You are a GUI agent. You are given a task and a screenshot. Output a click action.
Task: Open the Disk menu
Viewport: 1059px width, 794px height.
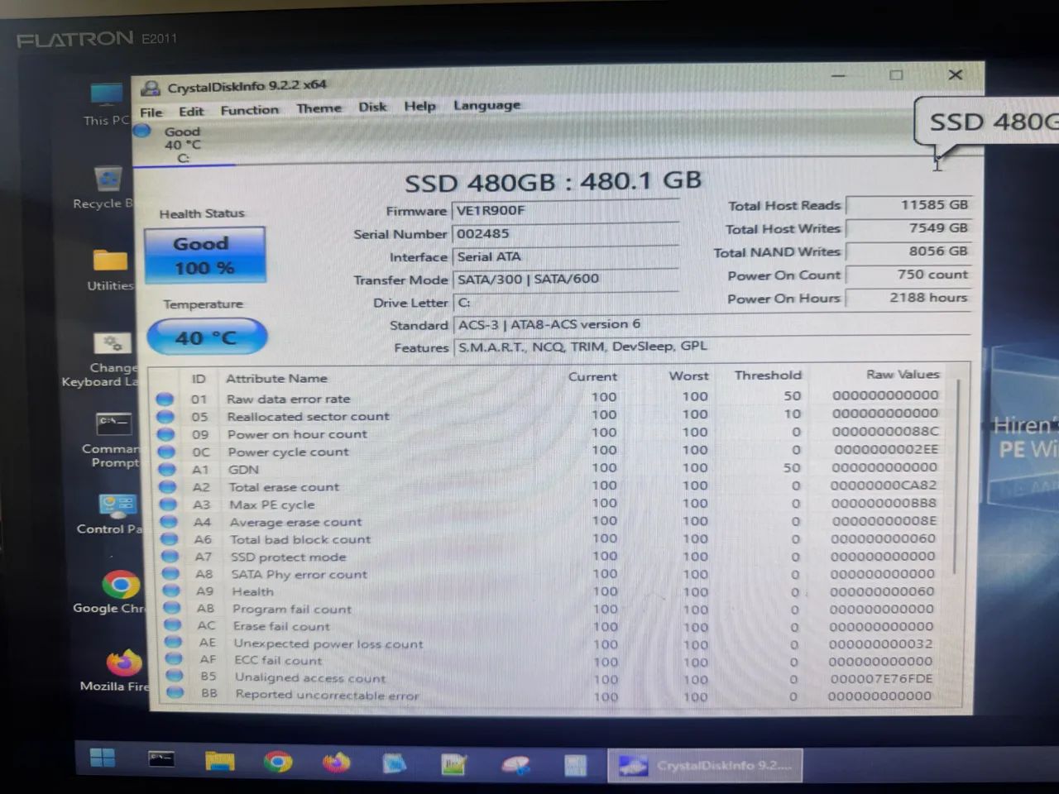point(372,107)
